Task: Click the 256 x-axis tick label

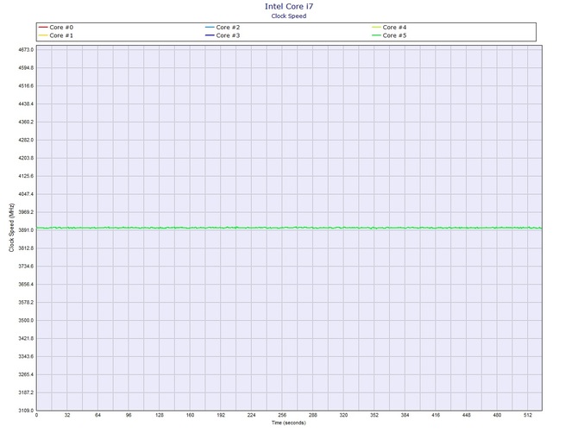Action: click(282, 415)
